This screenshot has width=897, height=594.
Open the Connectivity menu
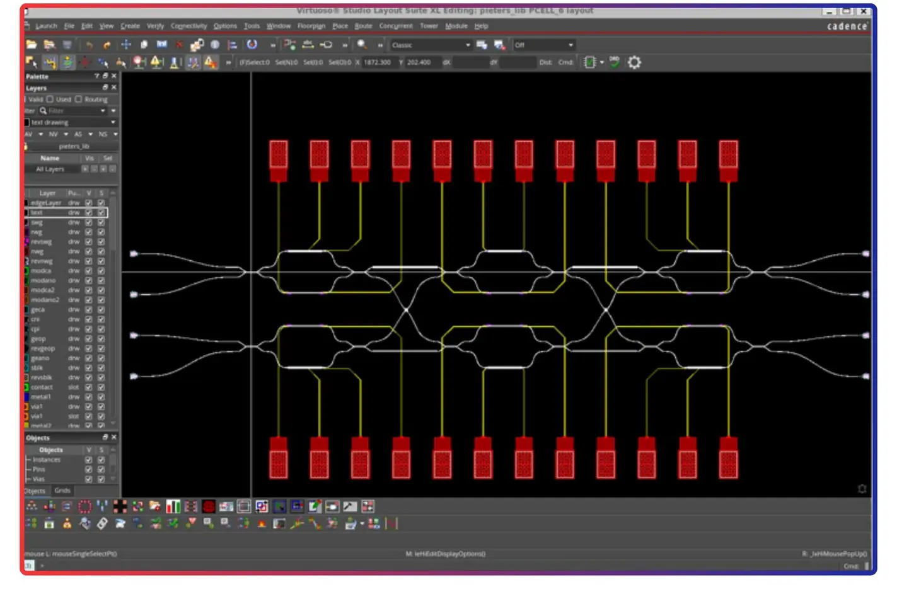(x=189, y=26)
